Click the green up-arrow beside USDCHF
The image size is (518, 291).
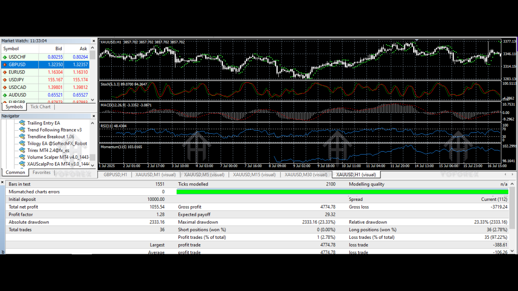(4, 57)
